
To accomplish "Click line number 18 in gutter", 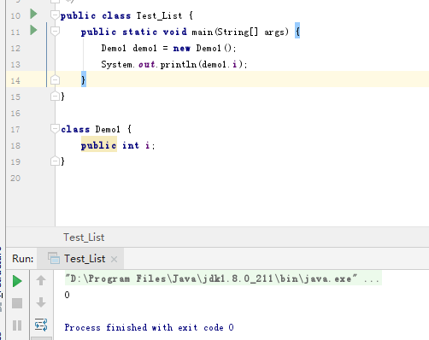I will [15, 146].
